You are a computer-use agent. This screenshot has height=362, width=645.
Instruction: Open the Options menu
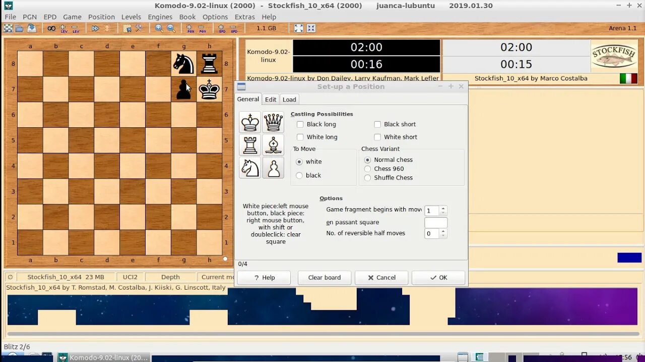click(x=215, y=17)
